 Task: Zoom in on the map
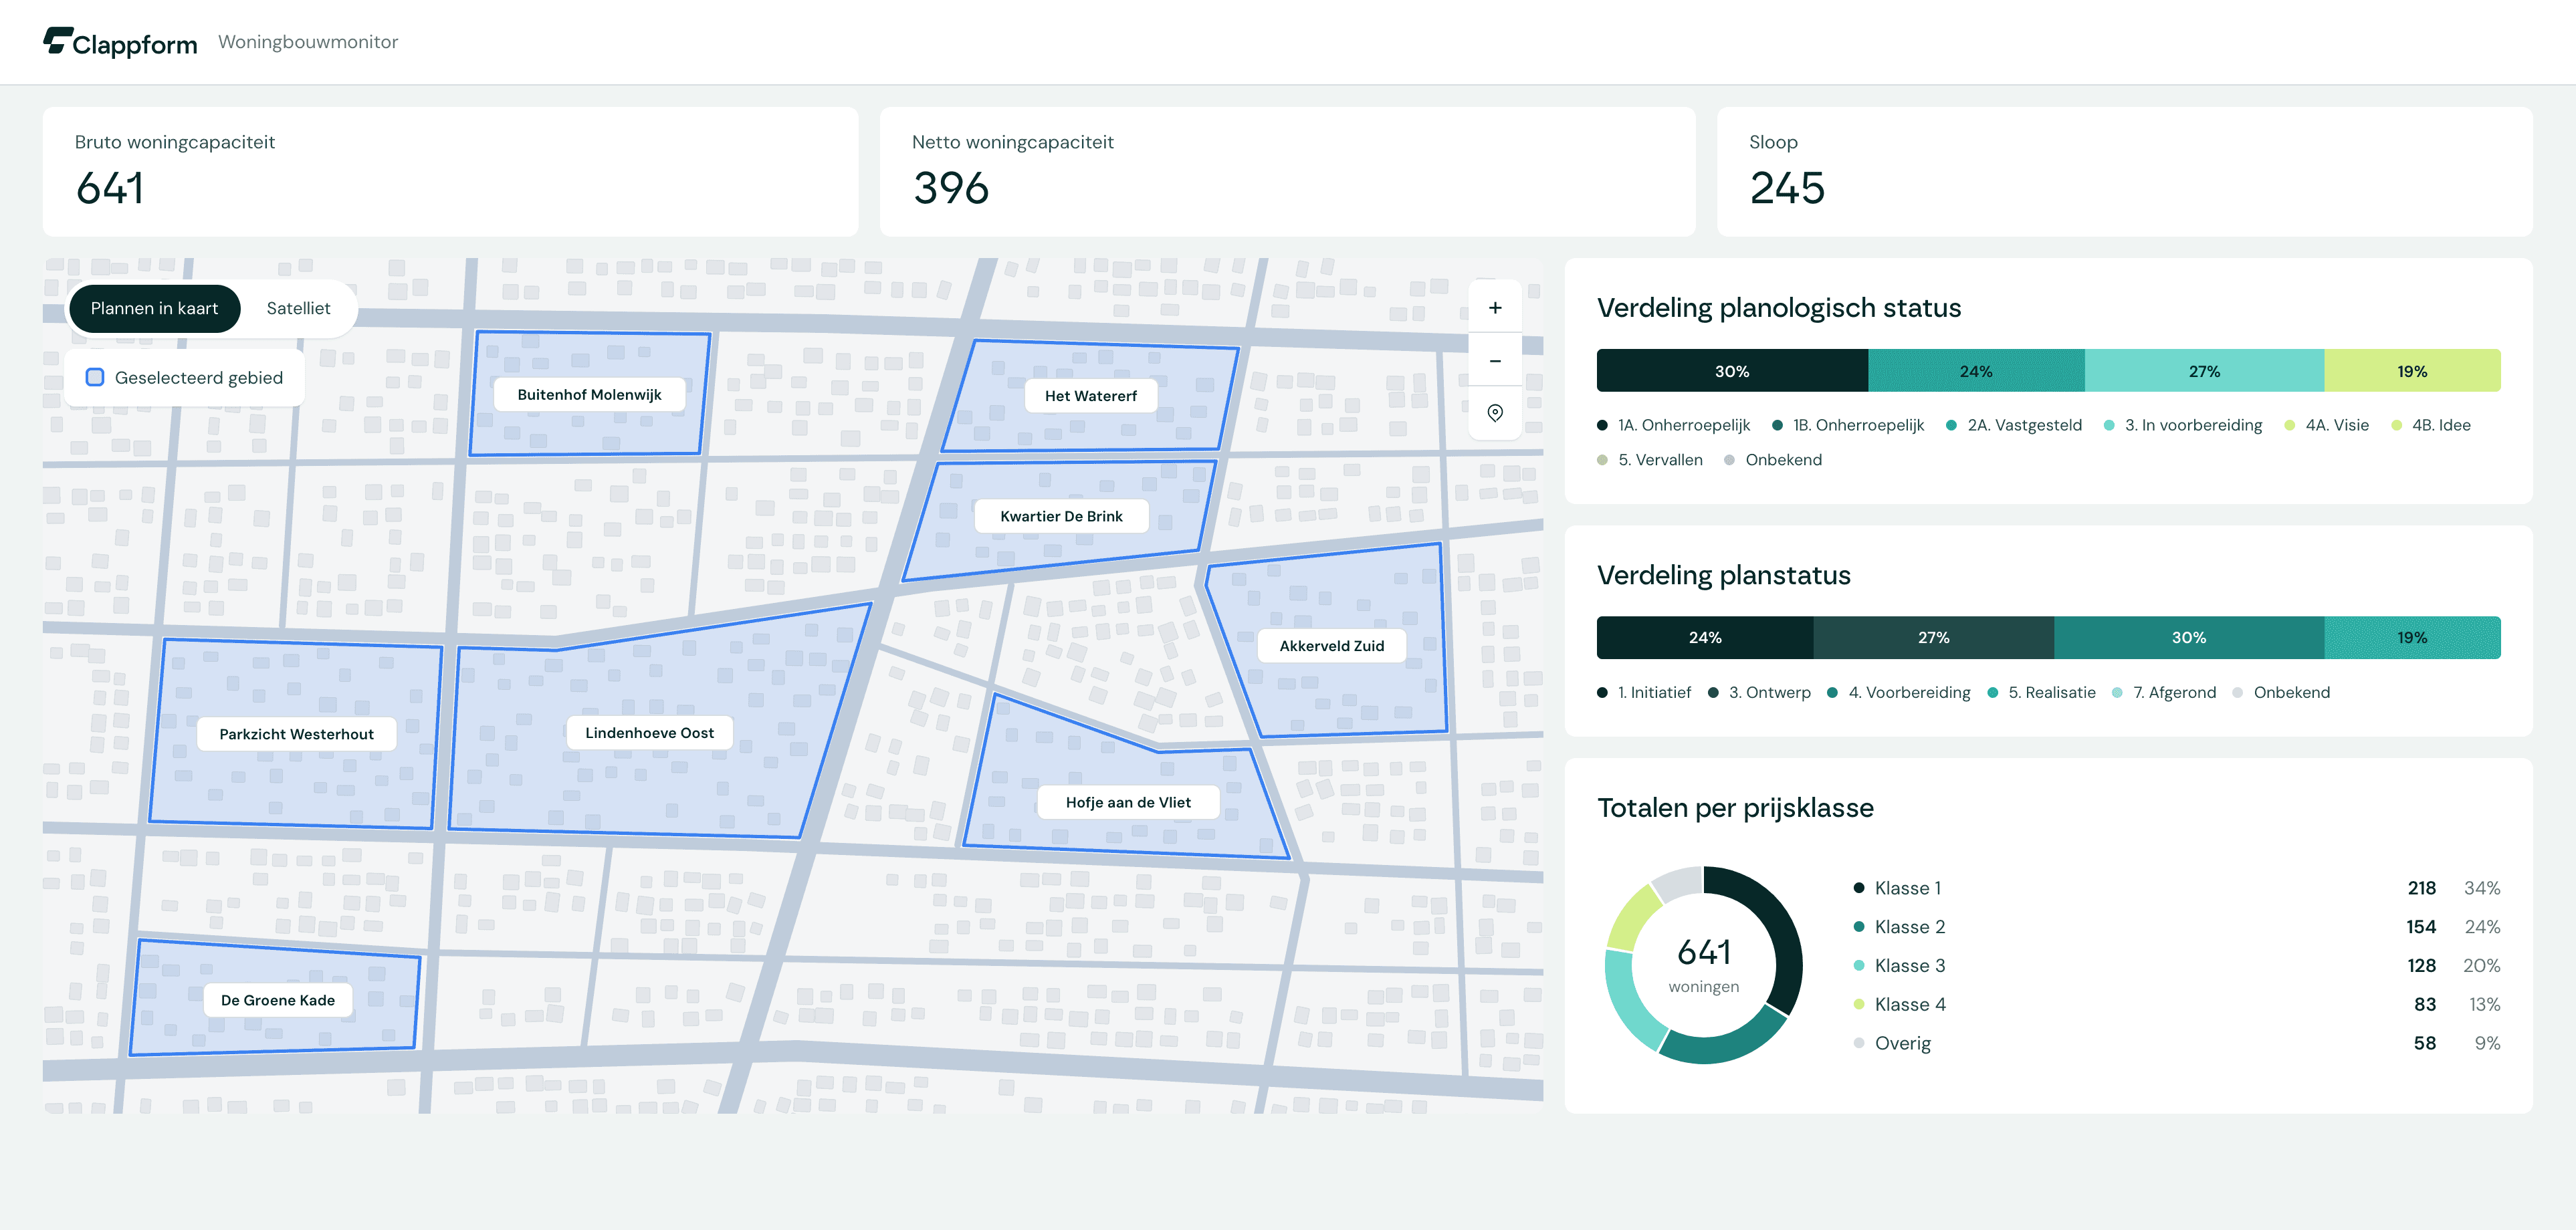click(1495, 308)
